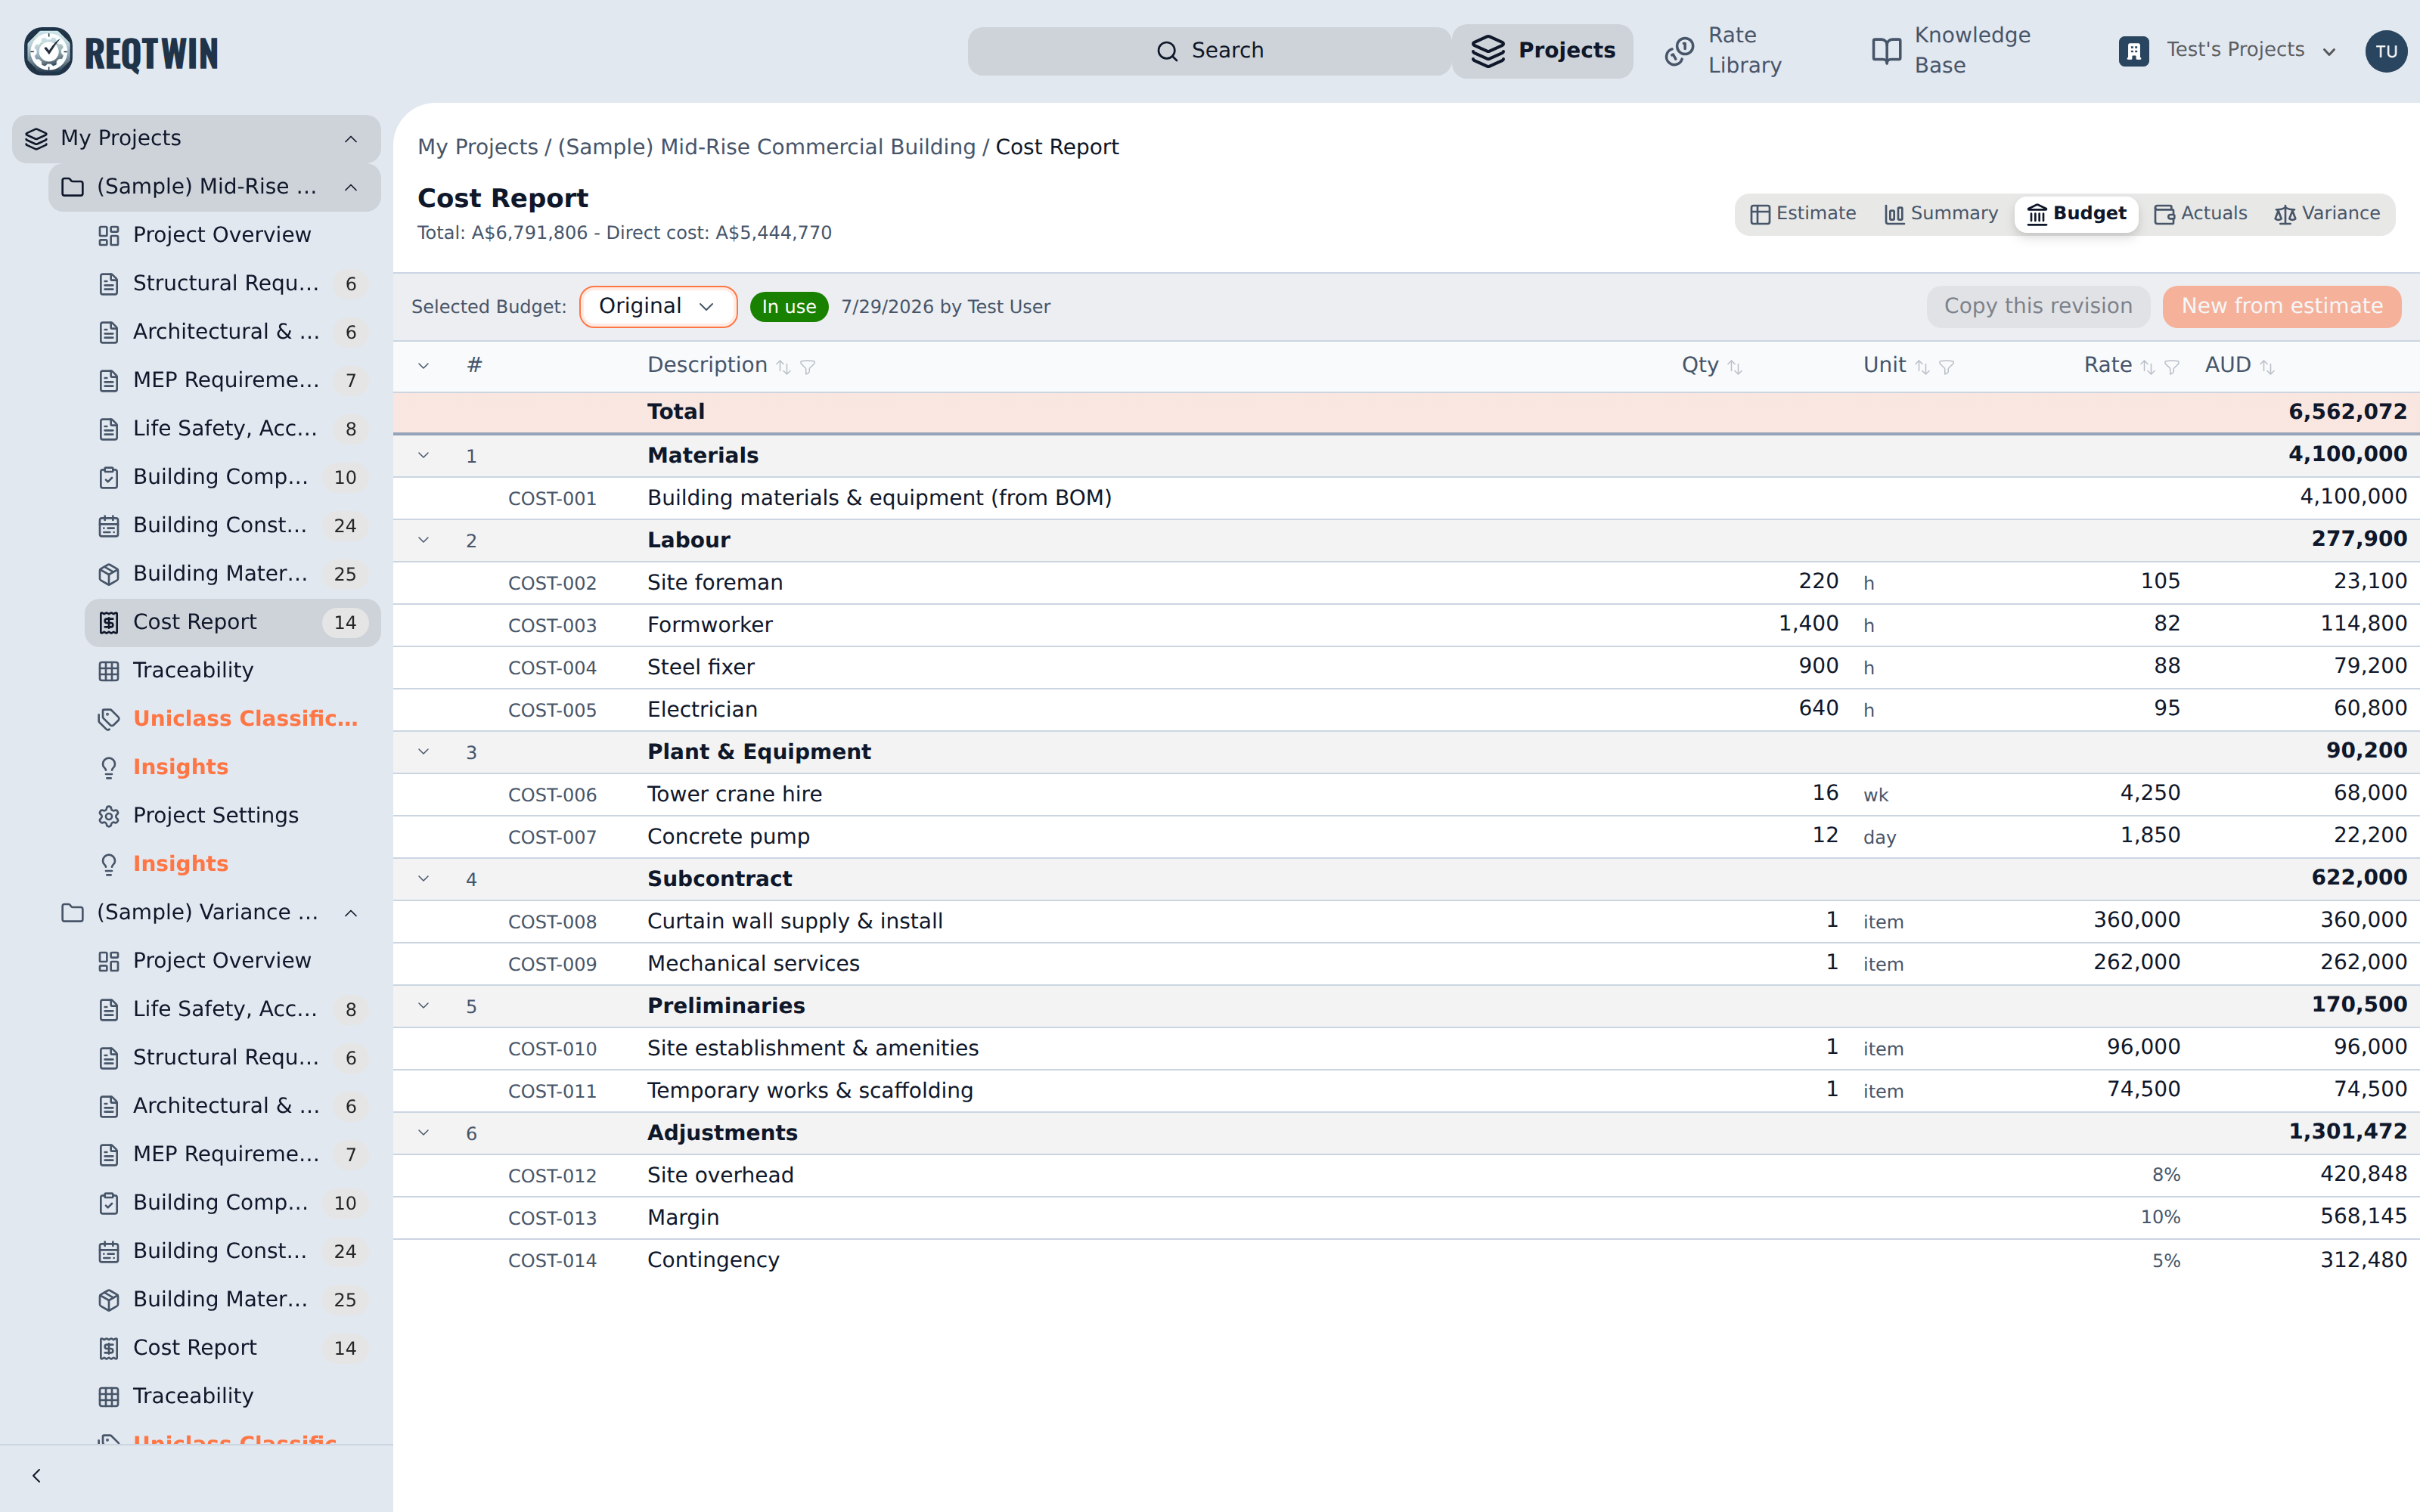Filter the Description column
The height and width of the screenshot is (1512, 2420).
point(808,367)
